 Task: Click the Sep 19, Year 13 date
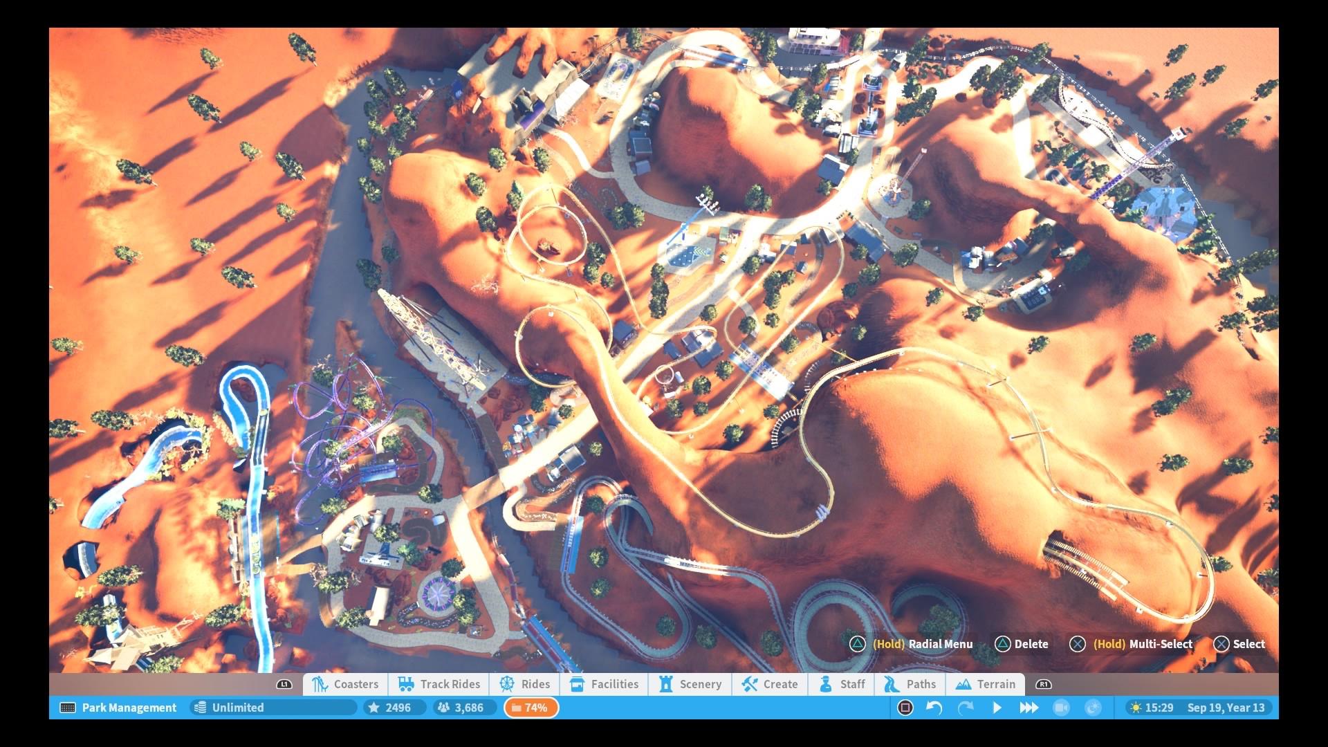[1226, 708]
